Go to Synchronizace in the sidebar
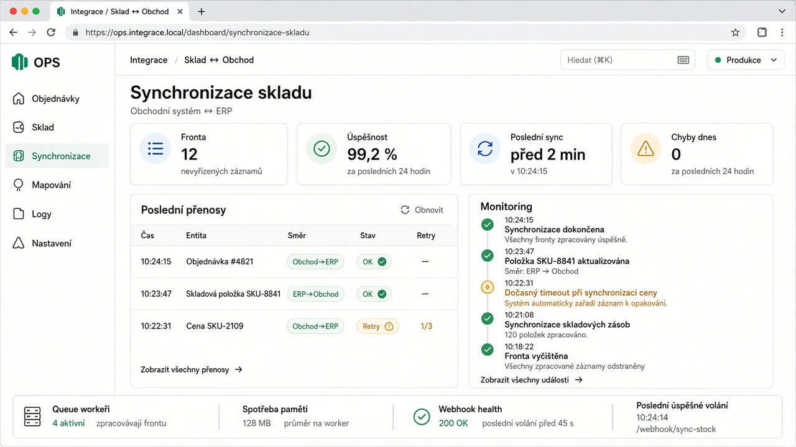This screenshot has width=796, height=447. (57, 156)
